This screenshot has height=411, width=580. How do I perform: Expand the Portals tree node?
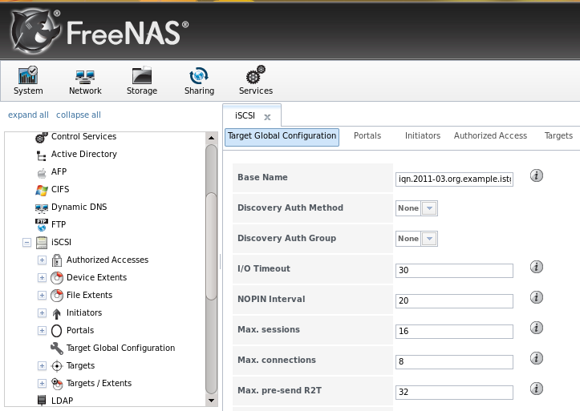[42, 331]
